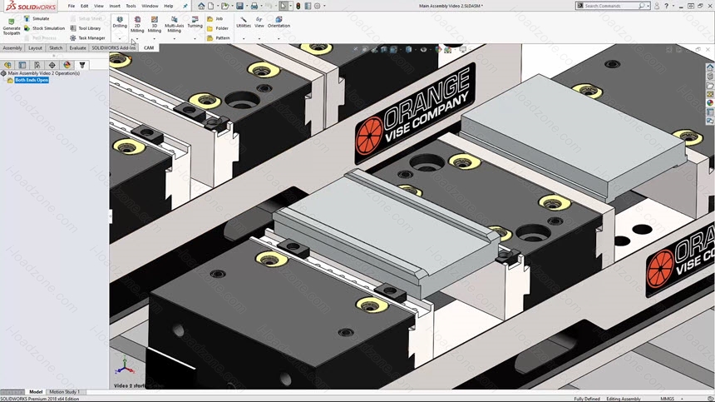Switch to DimXpertManager crosshair tab
The image size is (715, 402).
pyautogui.click(x=52, y=65)
